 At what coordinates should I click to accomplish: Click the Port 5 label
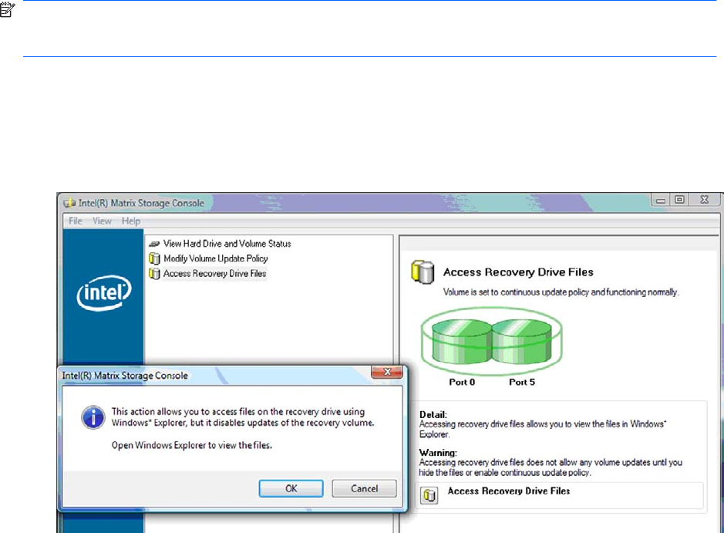[x=522, y=382]
